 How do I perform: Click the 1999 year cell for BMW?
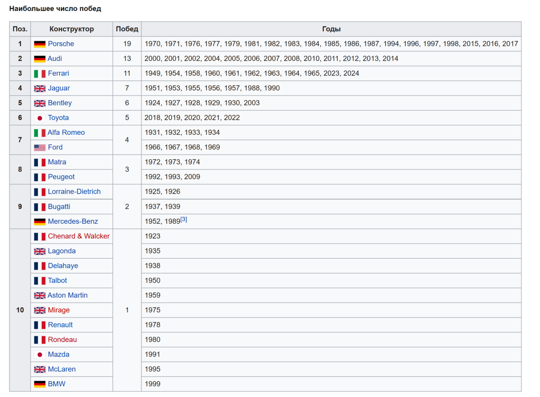click(x=331, y=384)
